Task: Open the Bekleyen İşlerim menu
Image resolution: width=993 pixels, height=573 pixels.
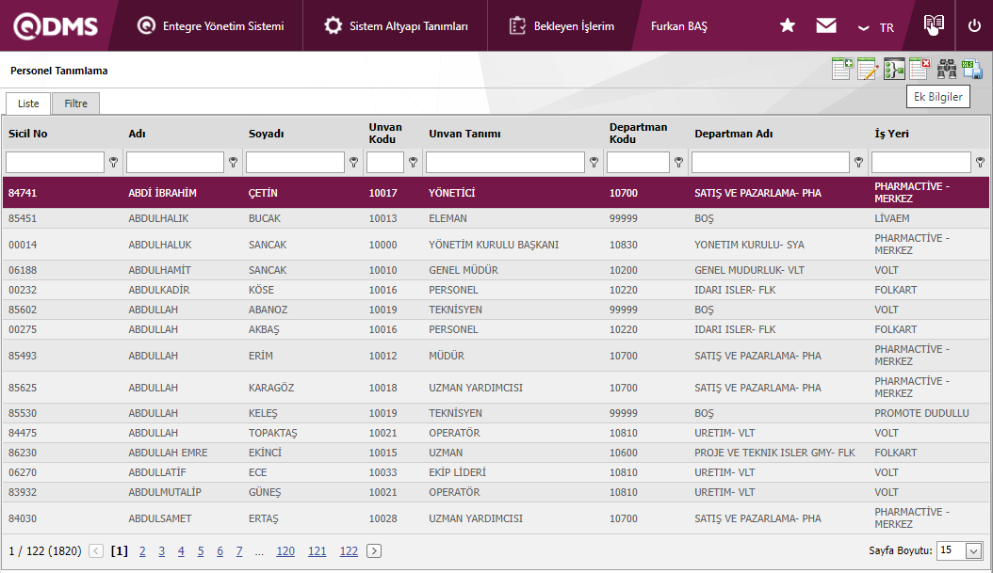Action: pos(562,26)
